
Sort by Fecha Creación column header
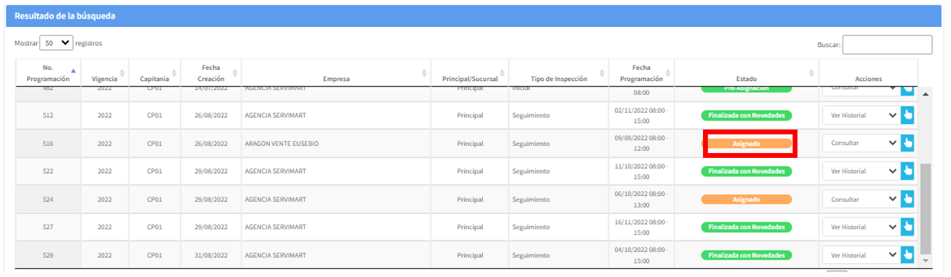pyautogui.click(x=210, y=73)
